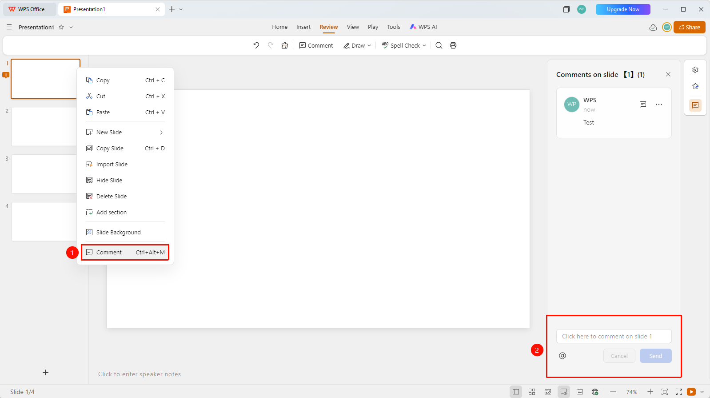710x398 pixels.
Task: Select Comment in the context menu
Action: click(125, 253)
